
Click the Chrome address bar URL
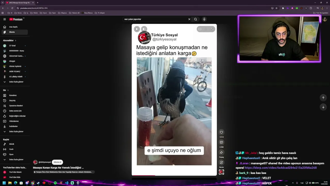pyautogui.click(x=34, y=8)
